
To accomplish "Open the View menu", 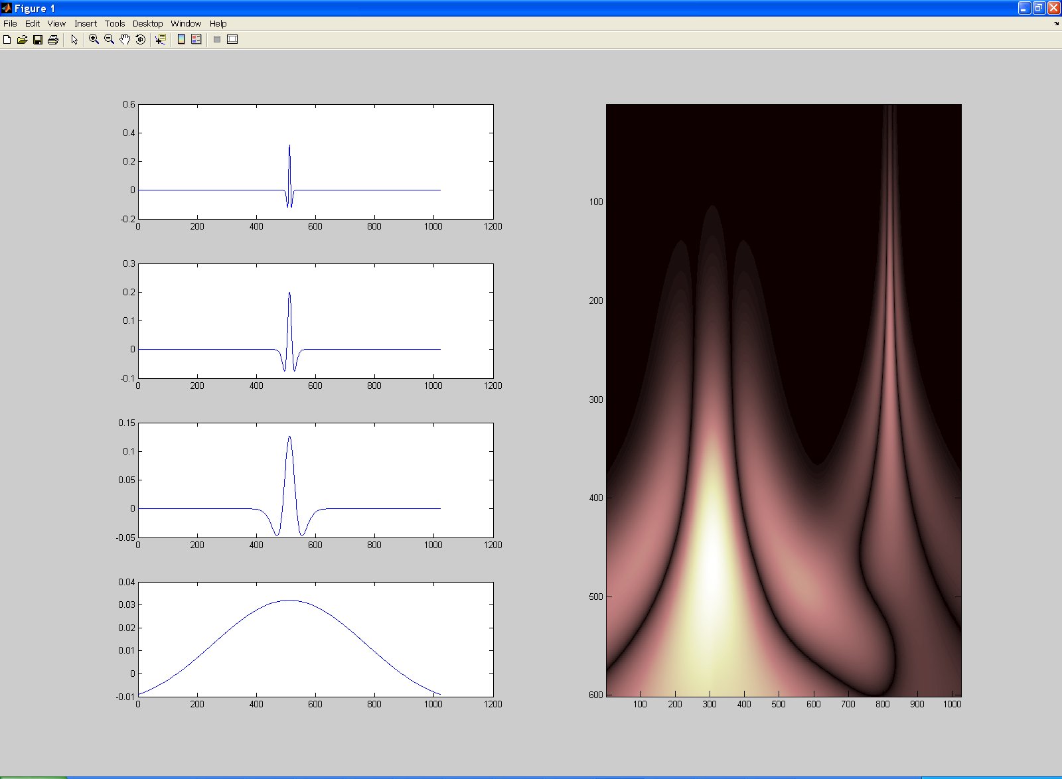I will coord(56,23).
